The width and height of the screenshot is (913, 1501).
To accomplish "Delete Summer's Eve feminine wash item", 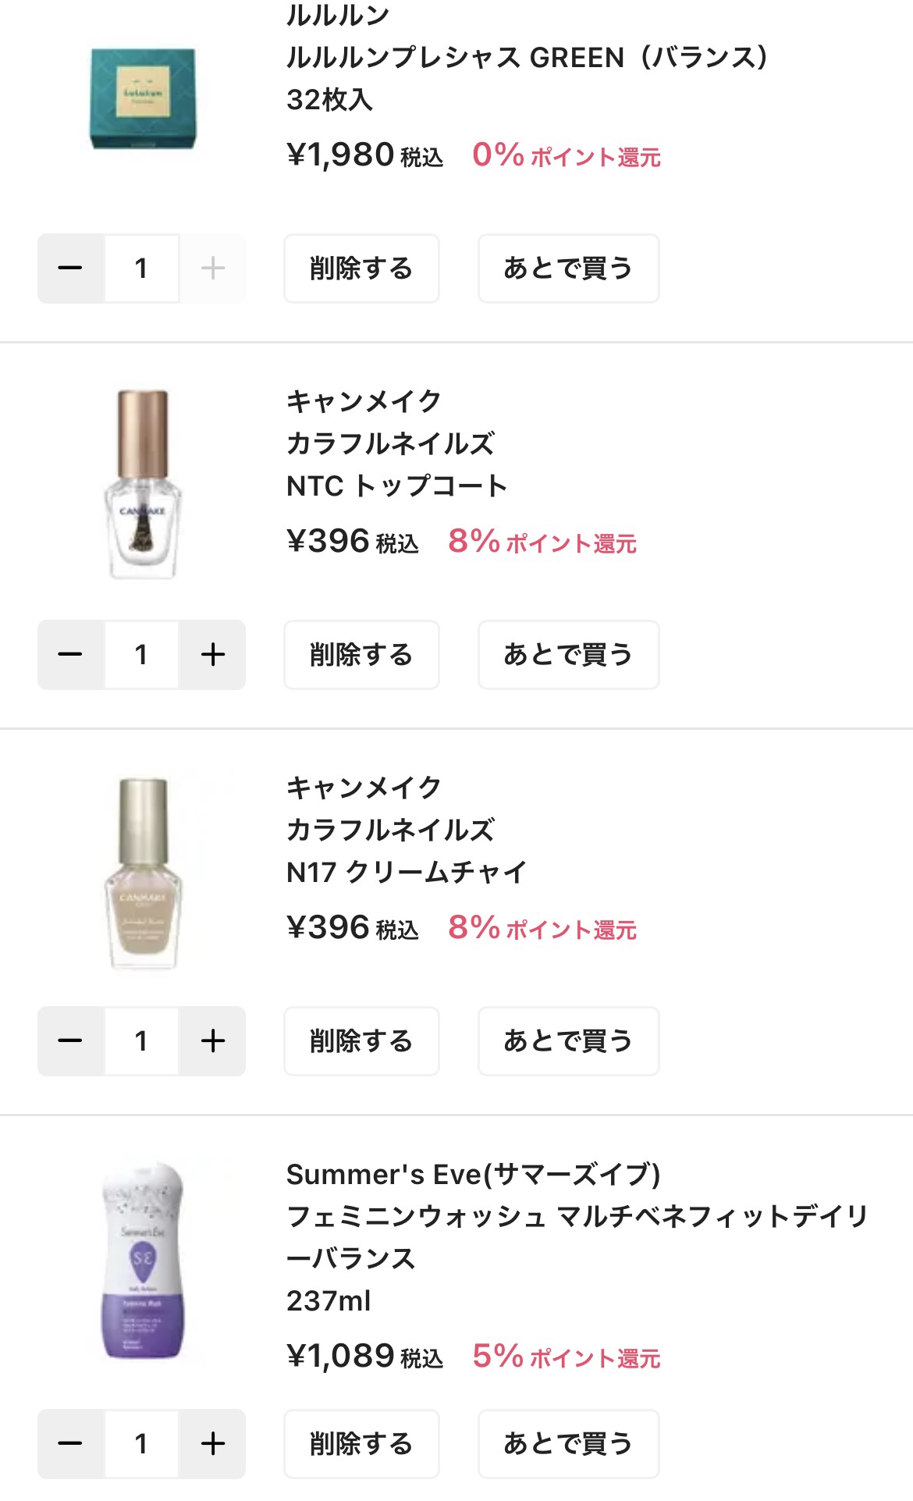I will [361, 1444].
